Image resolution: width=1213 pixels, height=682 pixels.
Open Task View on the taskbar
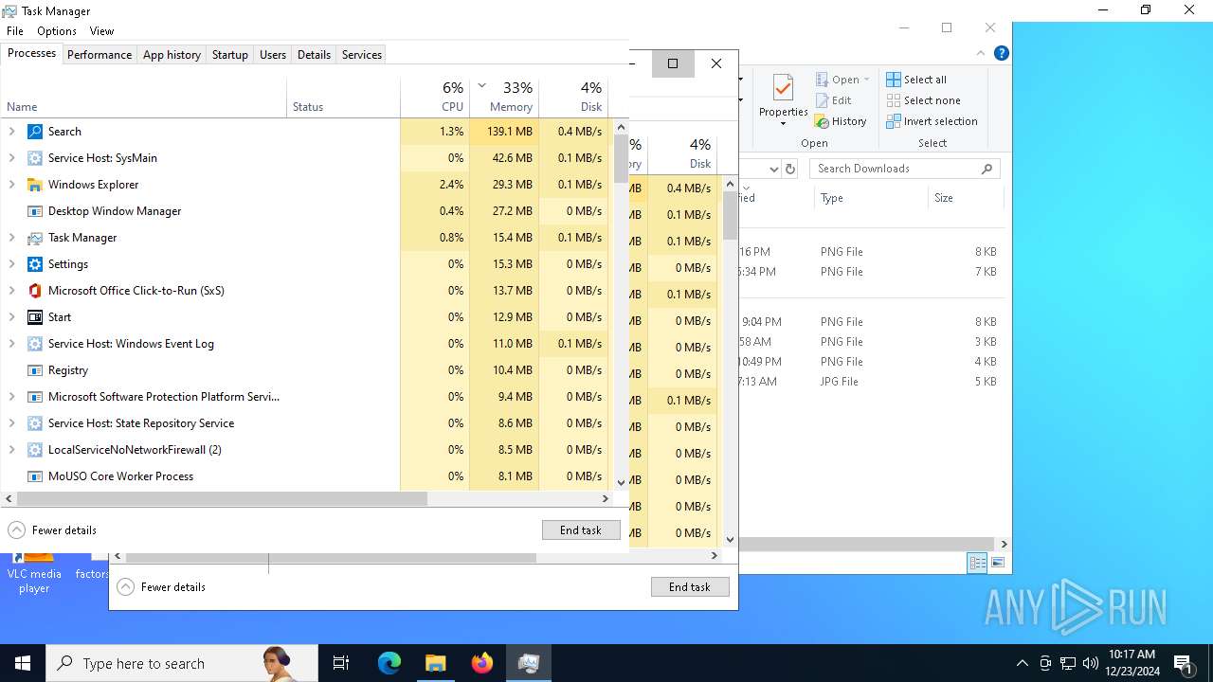(341, 663)
